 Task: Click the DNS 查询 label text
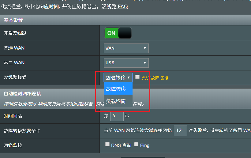tap(121, 145)
